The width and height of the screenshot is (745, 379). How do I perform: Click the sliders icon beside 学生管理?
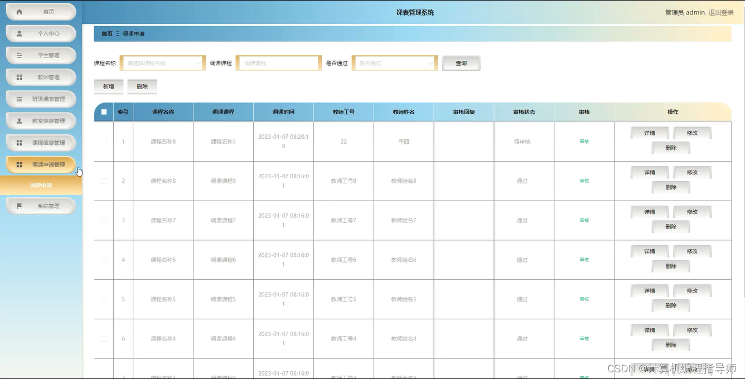[20, 55]
